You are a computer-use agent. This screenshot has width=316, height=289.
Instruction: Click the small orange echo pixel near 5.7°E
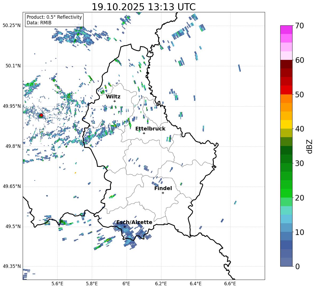coord(75,173)
